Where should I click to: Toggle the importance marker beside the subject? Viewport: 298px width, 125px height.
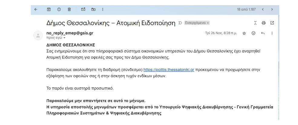tap(180, 23)
